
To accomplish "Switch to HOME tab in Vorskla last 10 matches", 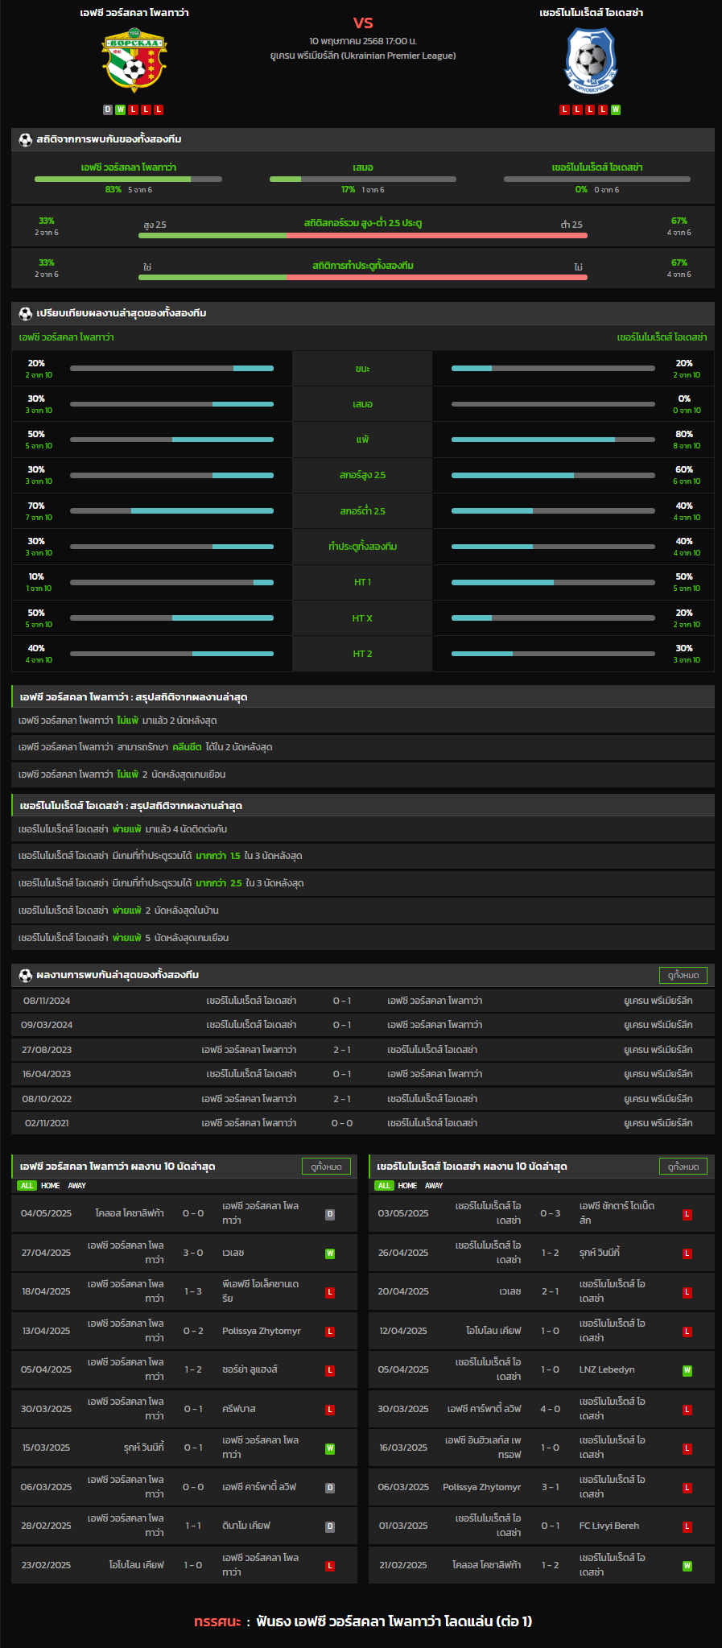I will tap(51, 1185).
